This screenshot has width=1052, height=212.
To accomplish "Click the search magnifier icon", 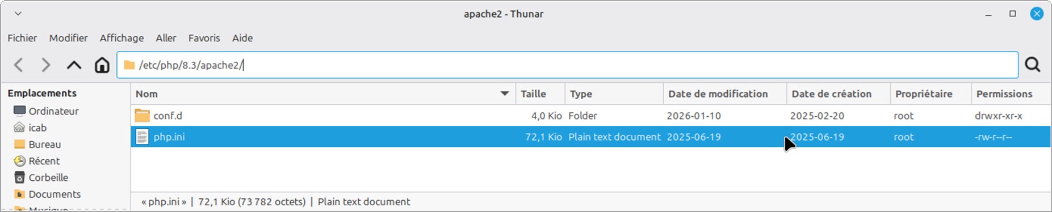I will click(x=1033, y=65).
